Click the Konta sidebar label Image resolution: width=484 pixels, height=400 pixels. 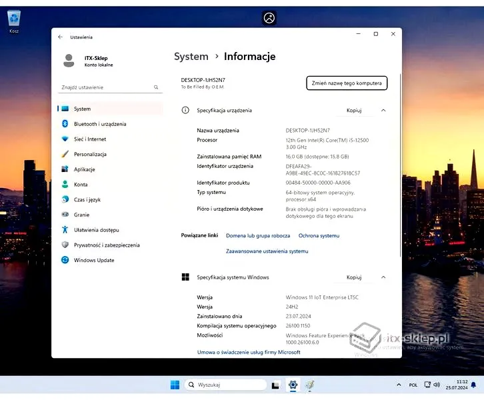click(81, 184)
